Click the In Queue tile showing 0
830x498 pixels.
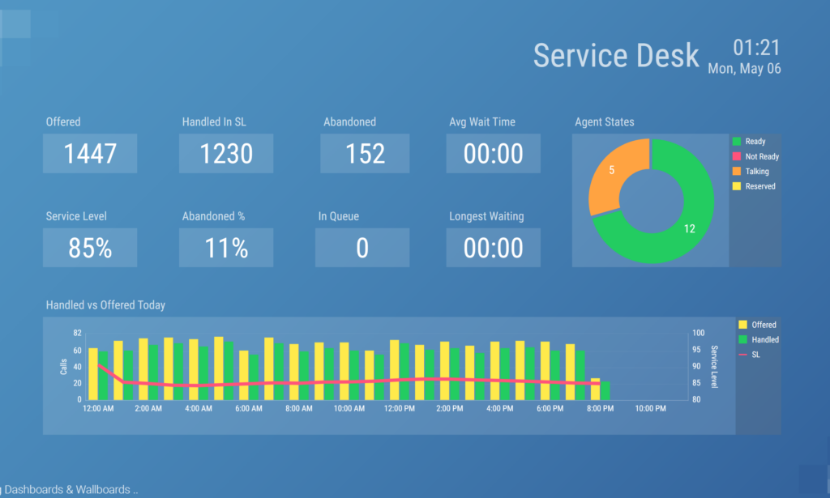point(362,248)
